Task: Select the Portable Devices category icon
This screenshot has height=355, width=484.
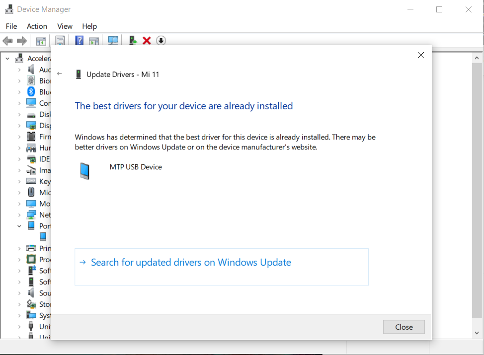Action: coord(31,225)
